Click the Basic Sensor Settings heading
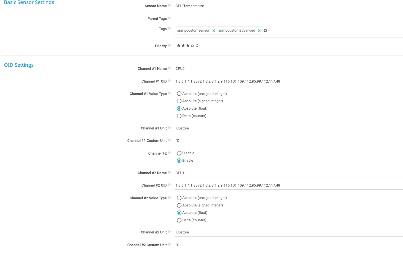The height and width of the screenshot is (253, 403). tap(29, 3)
